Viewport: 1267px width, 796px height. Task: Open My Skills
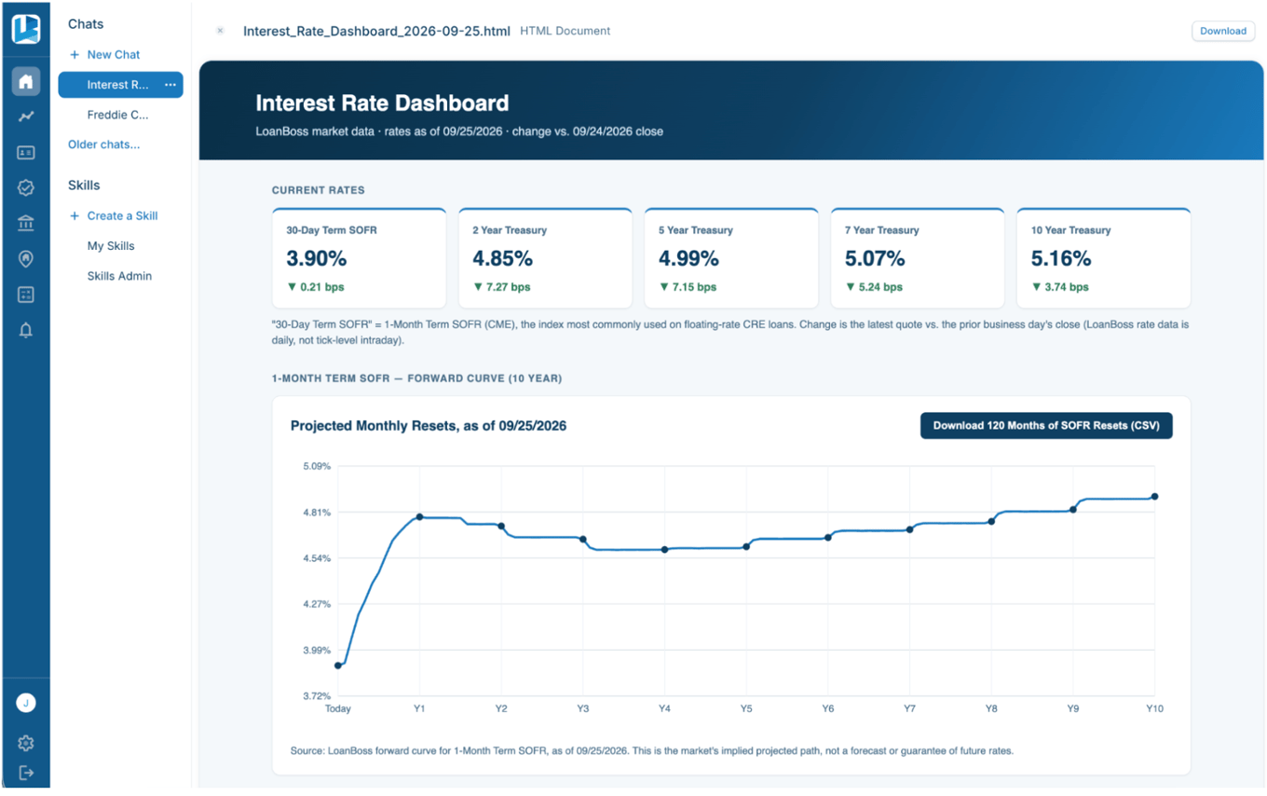point(111,246)
